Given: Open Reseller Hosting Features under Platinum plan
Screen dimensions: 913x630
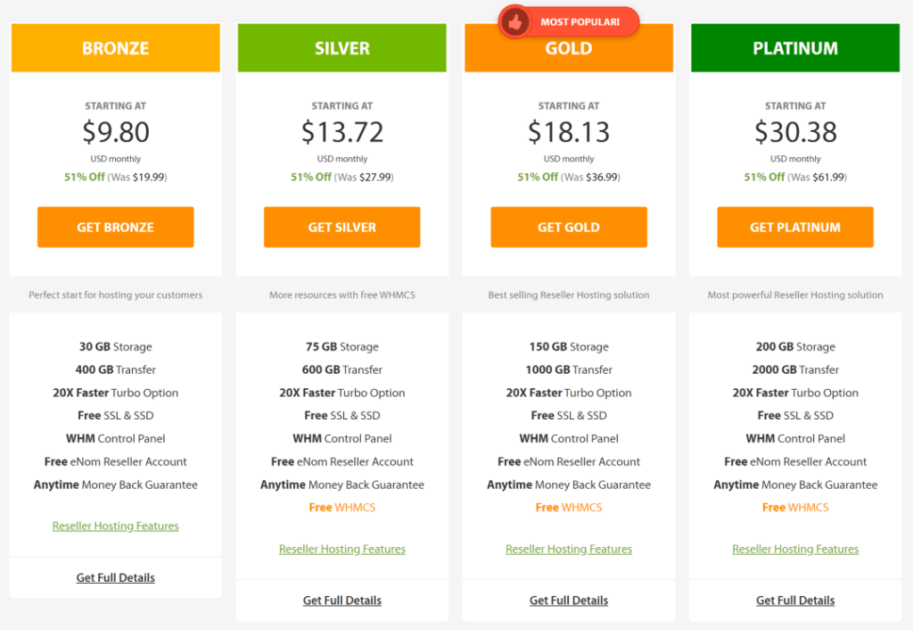Looking at the screenshot, I should [x=794, y=549].
